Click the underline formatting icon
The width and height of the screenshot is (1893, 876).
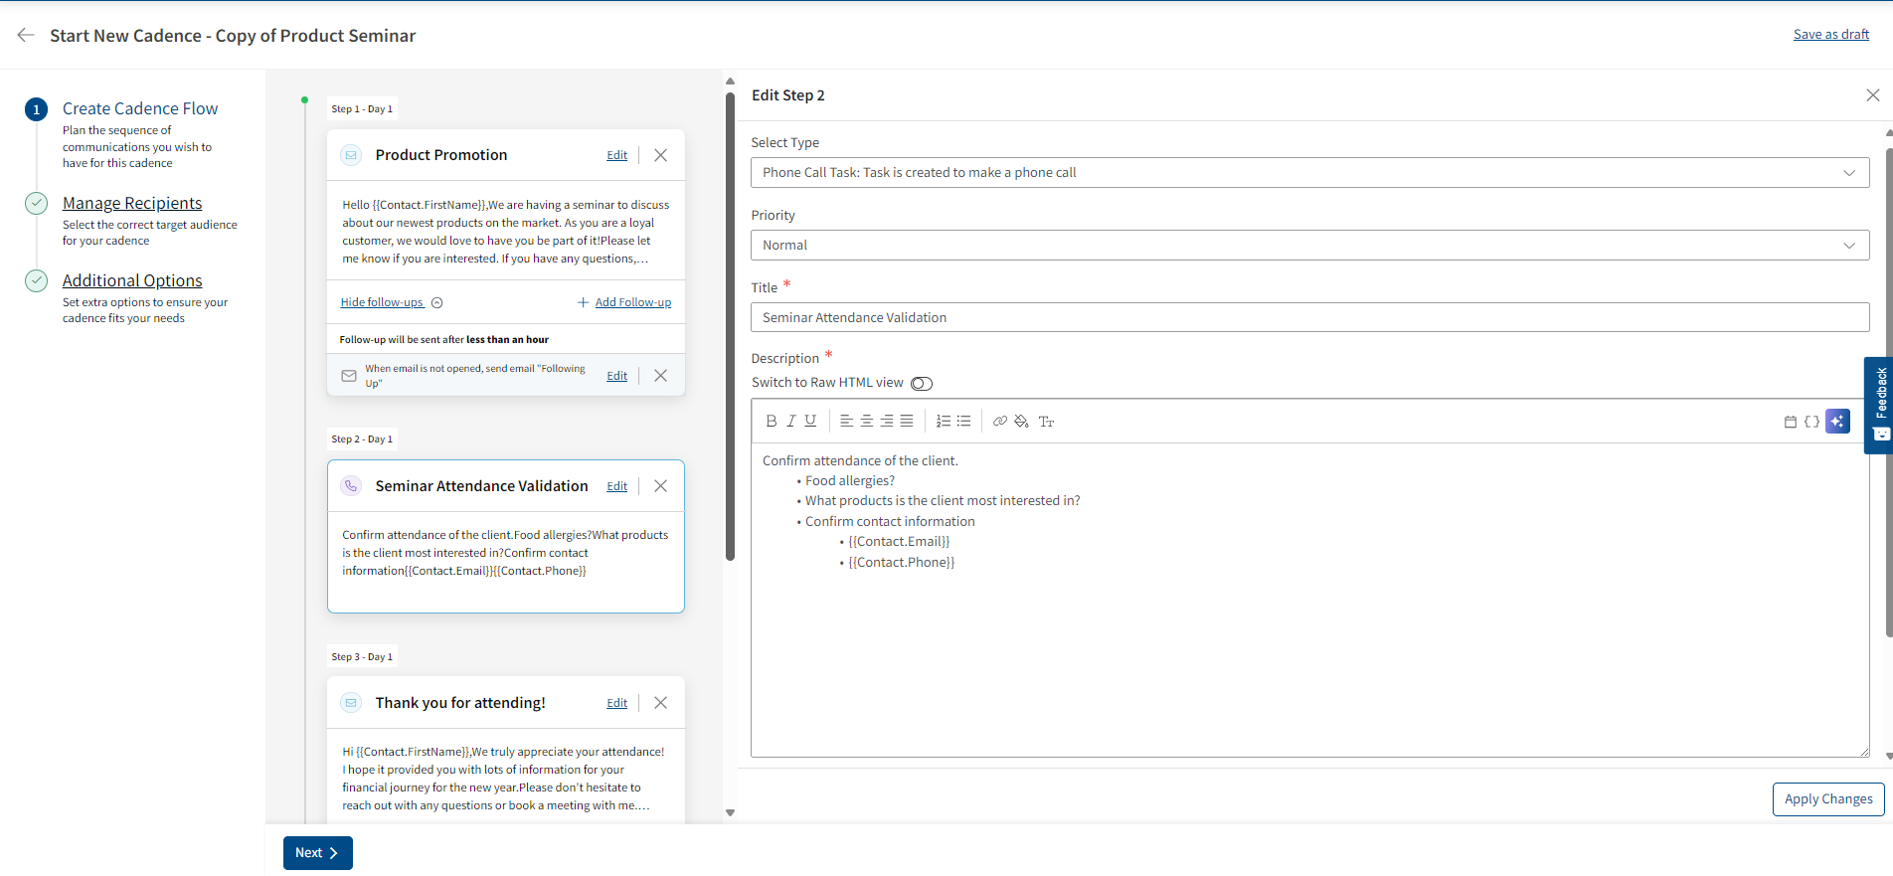(x=810, y=422)
